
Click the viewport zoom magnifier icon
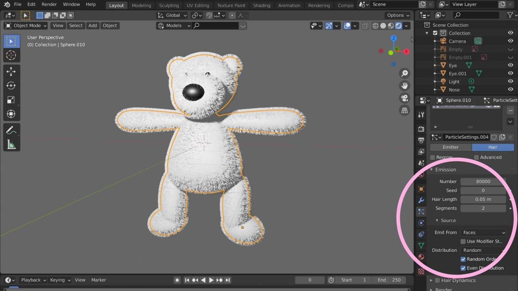coord(404,73)
